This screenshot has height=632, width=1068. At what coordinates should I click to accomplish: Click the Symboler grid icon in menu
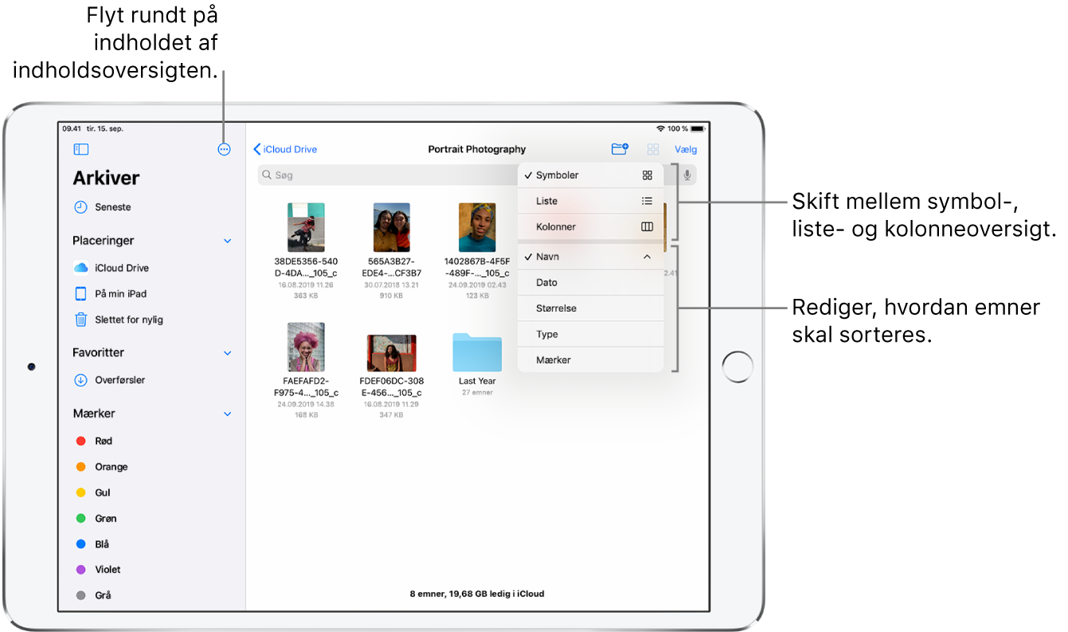[647, 175]
